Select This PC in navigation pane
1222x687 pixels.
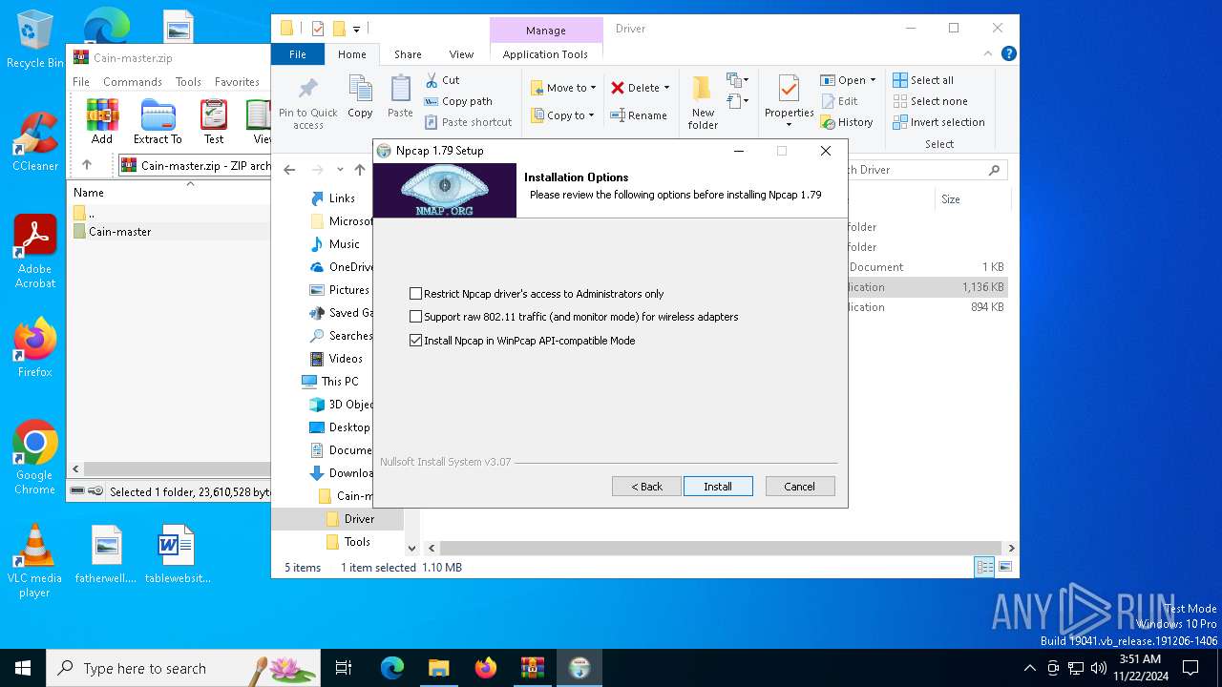330,382
